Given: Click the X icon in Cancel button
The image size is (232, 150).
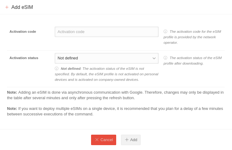Looking at the screenshot, I should tap(97, 140).
